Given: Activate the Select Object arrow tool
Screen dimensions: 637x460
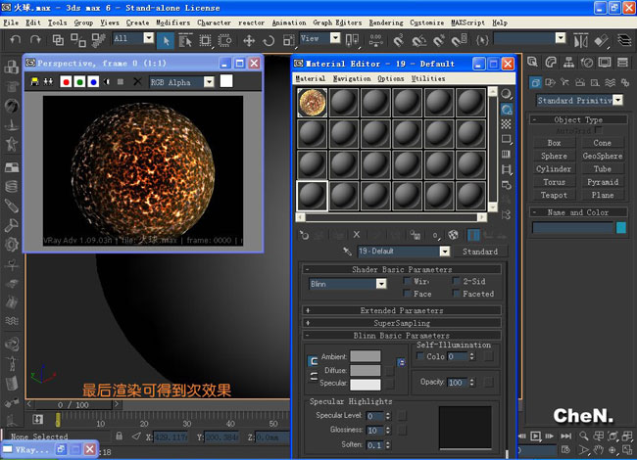Looking at the screenshot, I should point(166,40).
